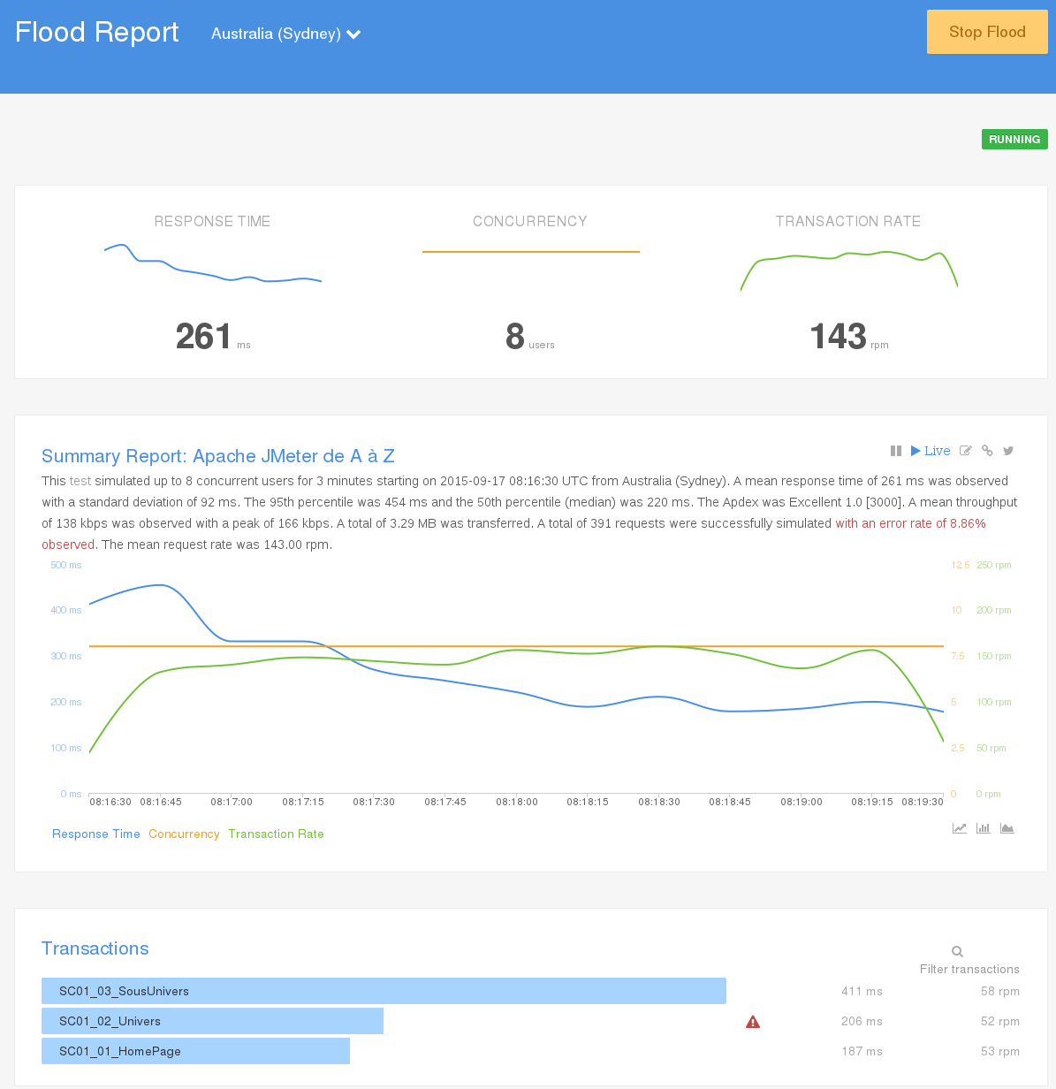1056x1089 pixels.
Task: Switch to area chart view
Action: (x=1007, y=828)
